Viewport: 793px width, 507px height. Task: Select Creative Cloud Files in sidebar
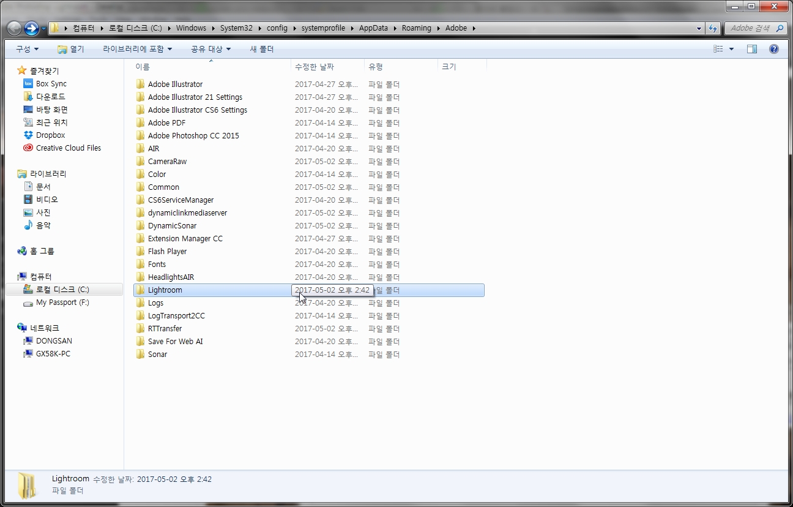pyautogui.click(x=69, y=148)
